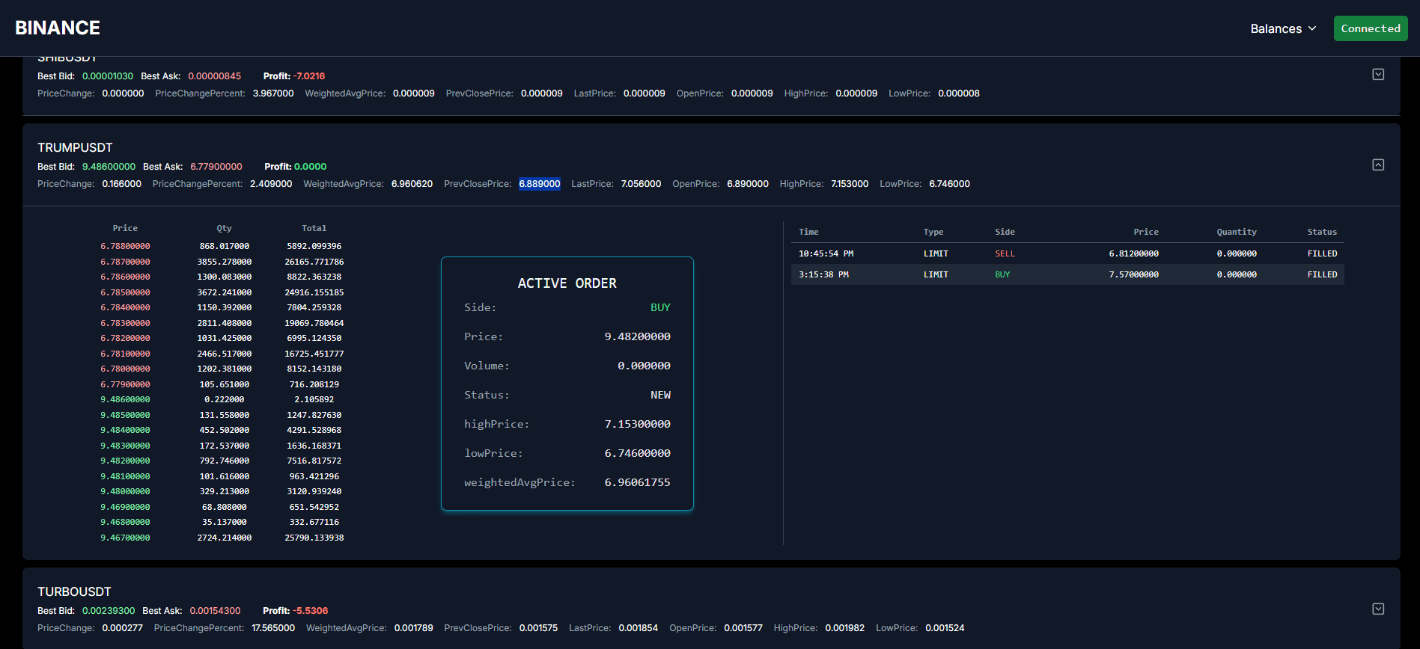The height and width of the screenshot is (649, 1420).
Task: Collapse the TRUMPUSDT panel with the chevron icon
Action: [x=1377, y=164]
